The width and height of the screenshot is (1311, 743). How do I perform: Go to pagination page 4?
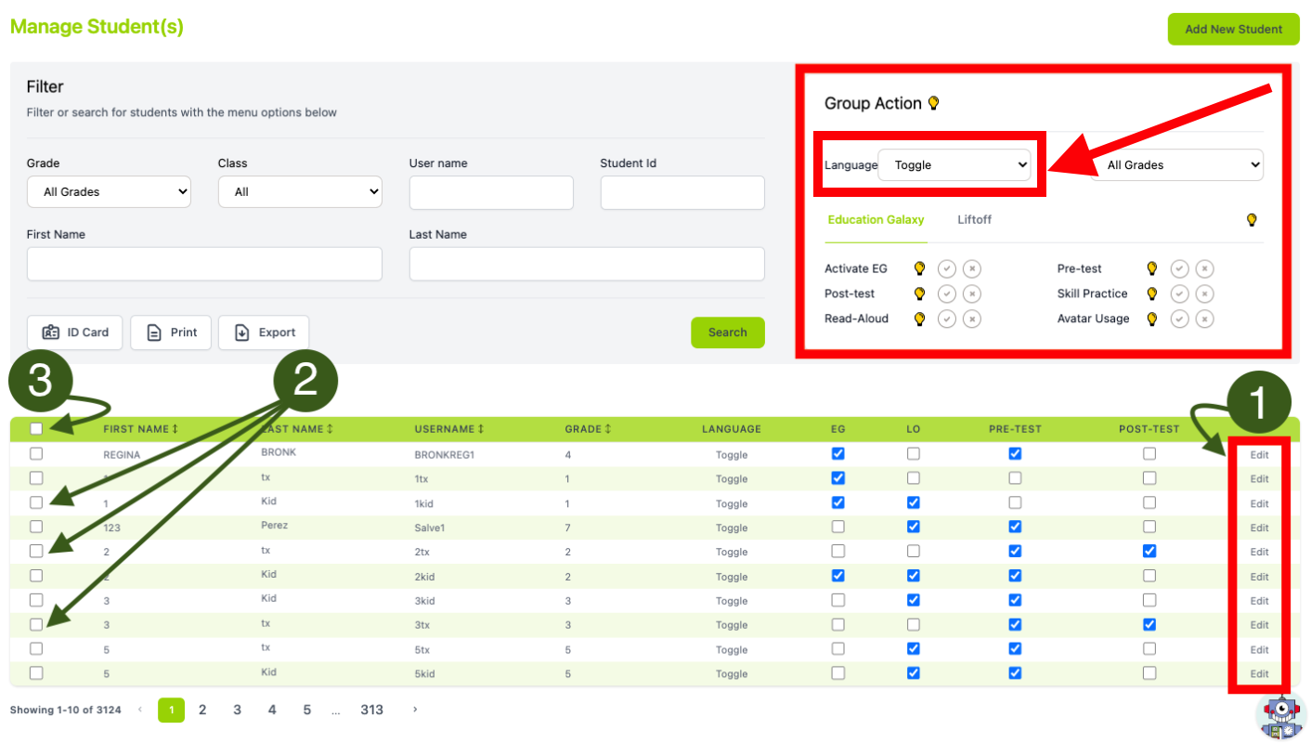point(272,710)
